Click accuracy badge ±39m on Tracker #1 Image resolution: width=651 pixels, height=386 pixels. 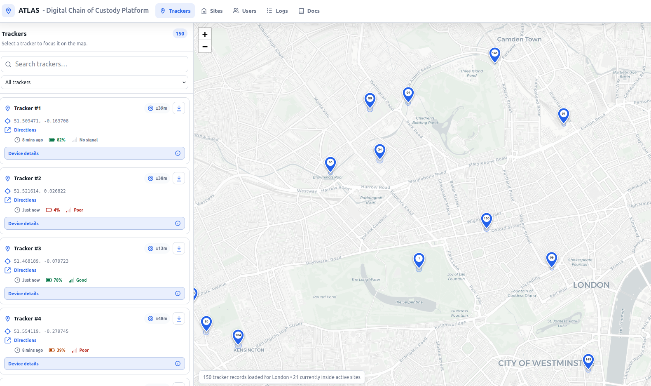[x=157, y=108]
